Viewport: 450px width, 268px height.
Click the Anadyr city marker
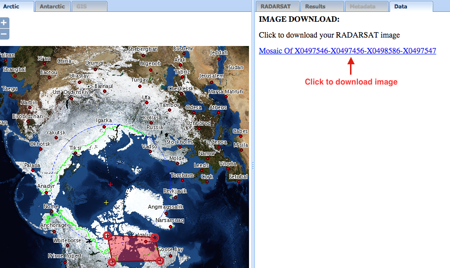[x=46, y=193]
